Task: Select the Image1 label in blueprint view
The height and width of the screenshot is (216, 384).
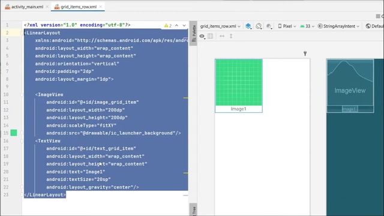Action: coord(350,109)
